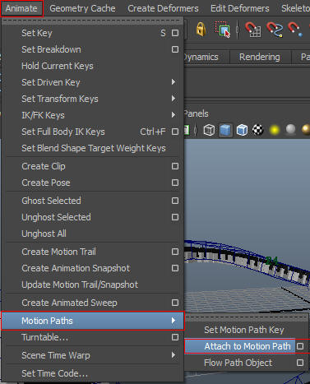The image size is (310, 384).
Task: Open the viewport Panels menu
Action: point(196,113)
